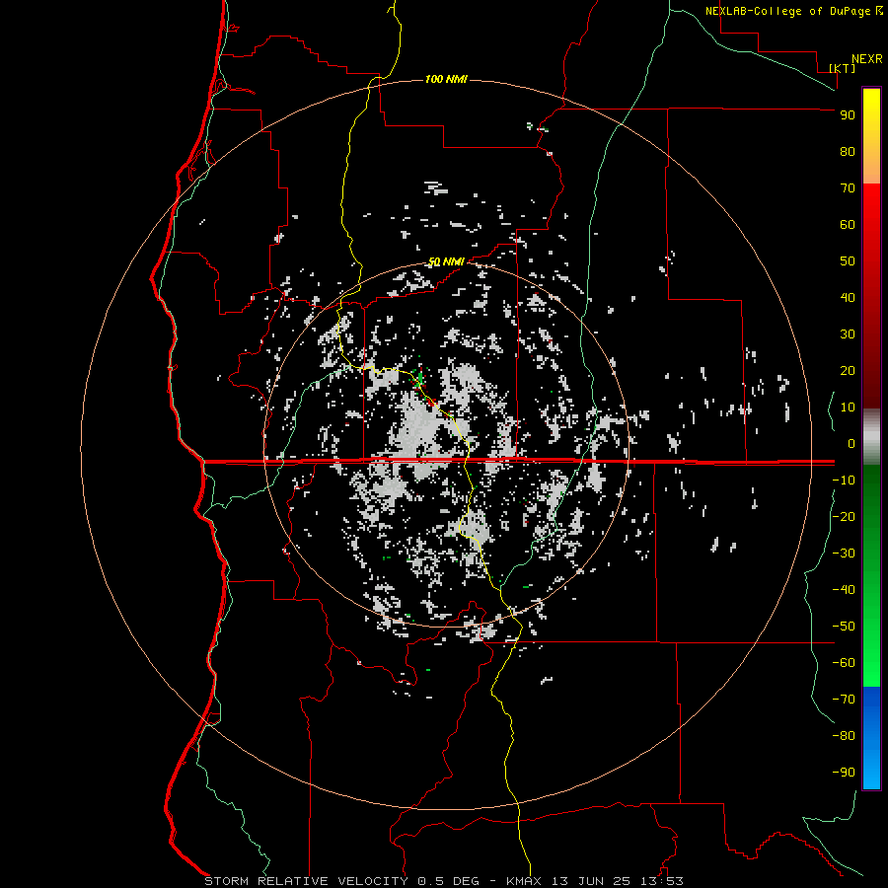Click the -40 value on the velocity scale
The width and height of the screenshot is (888, 888).
point(844,590)
